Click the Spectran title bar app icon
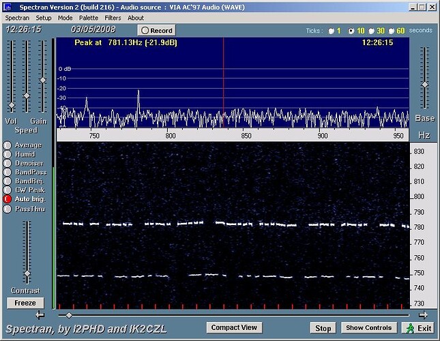Screen dimensions: 440x341 tap(8, 6)
